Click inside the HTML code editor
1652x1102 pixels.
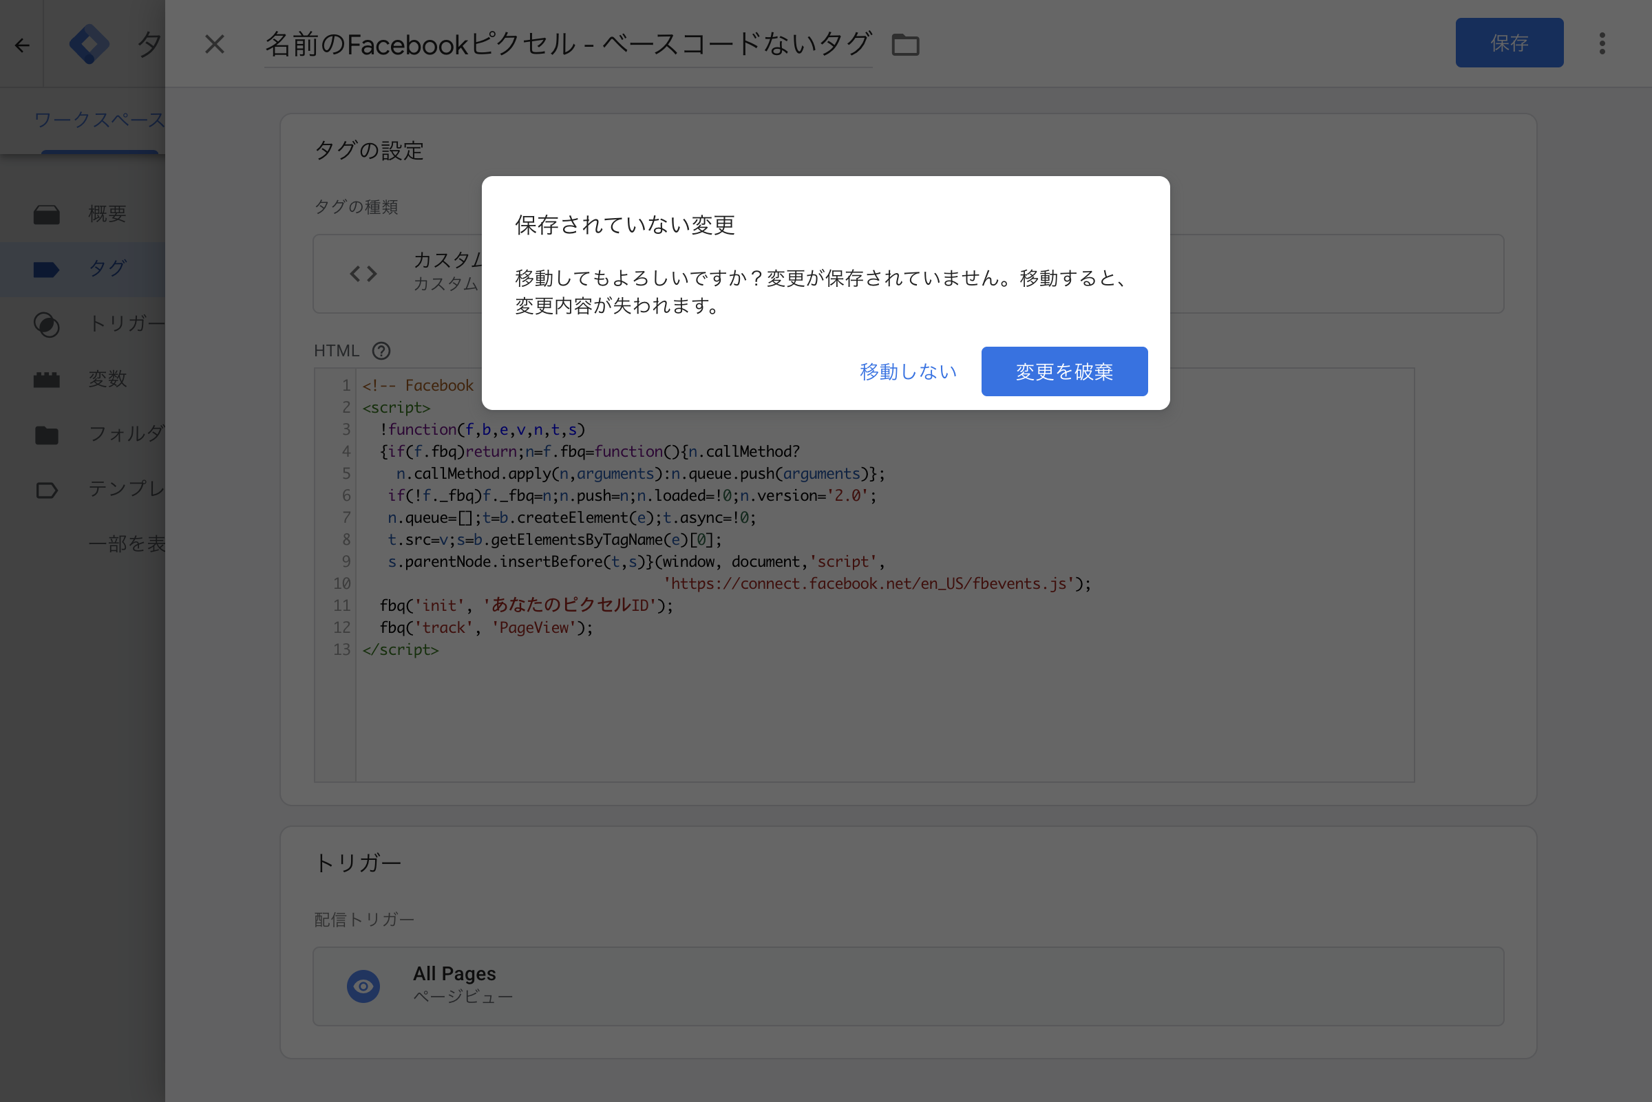[864, 574]
